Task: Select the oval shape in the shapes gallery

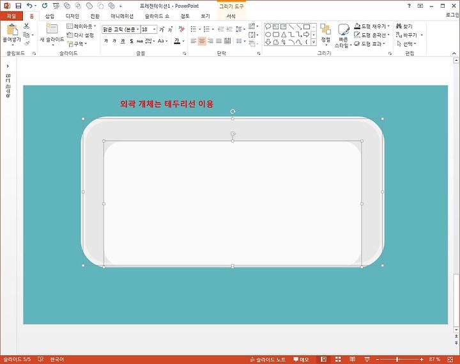Action: coord(268,35)
